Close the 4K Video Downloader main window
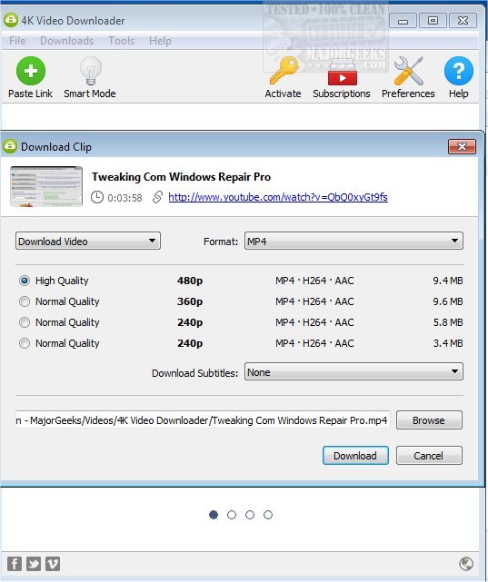488x582 pixels. tap(463, 20)
